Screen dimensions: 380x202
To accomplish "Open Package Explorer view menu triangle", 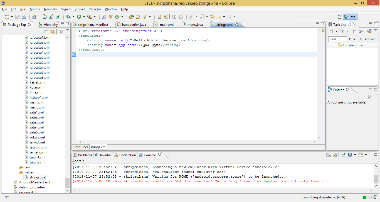I will [x=67, y=31].
